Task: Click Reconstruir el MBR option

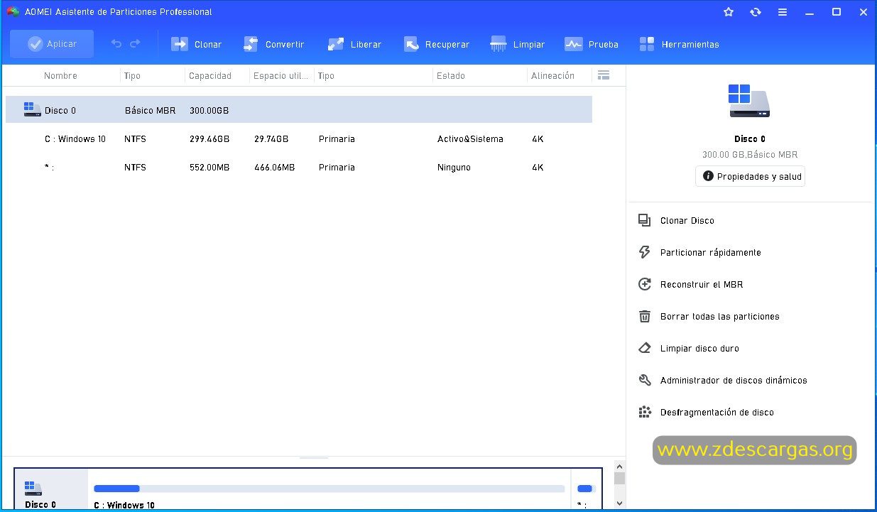Action: 702,285
